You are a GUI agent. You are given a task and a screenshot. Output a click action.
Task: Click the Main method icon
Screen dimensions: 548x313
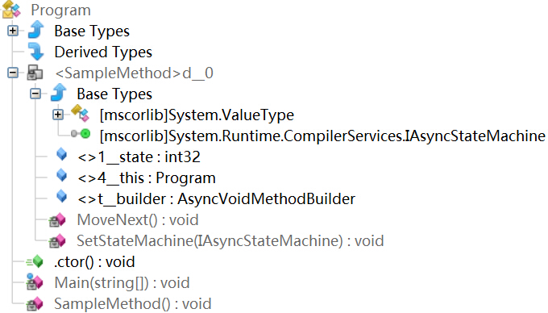[x=35, y=282]
